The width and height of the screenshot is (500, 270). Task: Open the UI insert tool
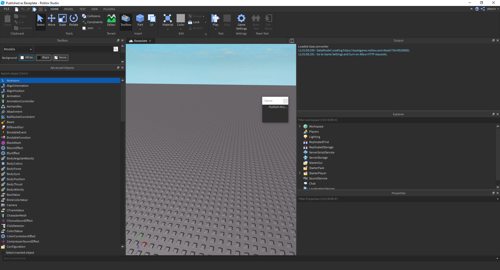click(152, 21)
